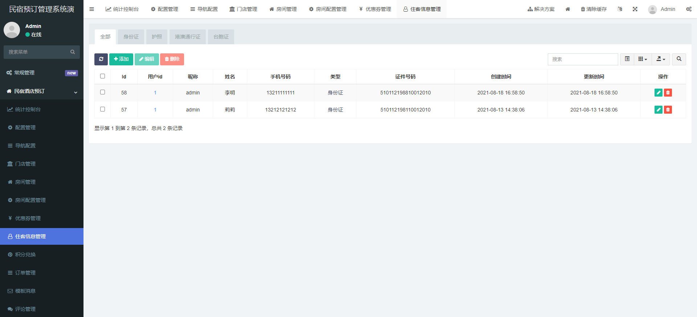Screen dimensions: 697x317
Task: Click the green edit icon for row 58
Action: click(658, 93)
